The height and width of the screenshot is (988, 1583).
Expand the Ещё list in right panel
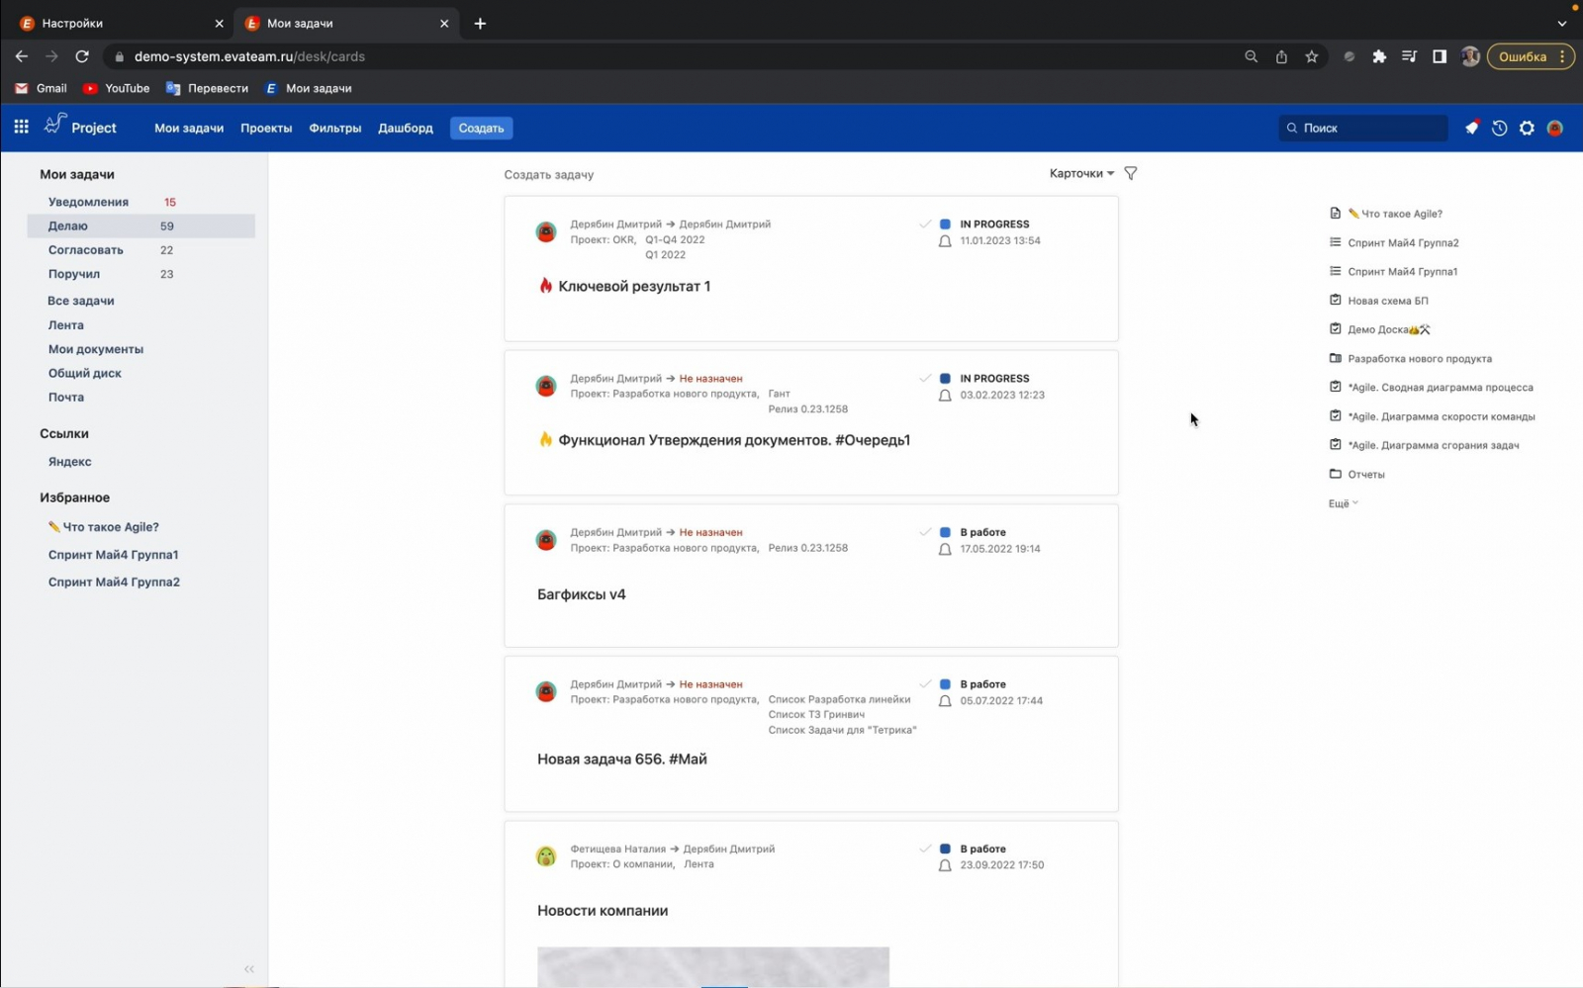[1343, 503]
